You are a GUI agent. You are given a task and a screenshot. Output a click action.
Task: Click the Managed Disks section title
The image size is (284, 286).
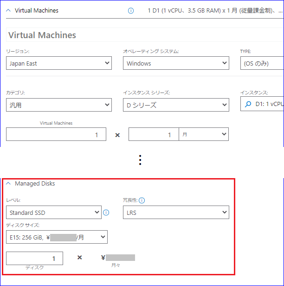35,184
